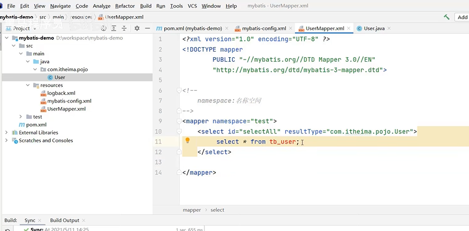This screenshot has width=469, height=231.
Task: Close the Build Output tab
Action: tap(84, 220)
